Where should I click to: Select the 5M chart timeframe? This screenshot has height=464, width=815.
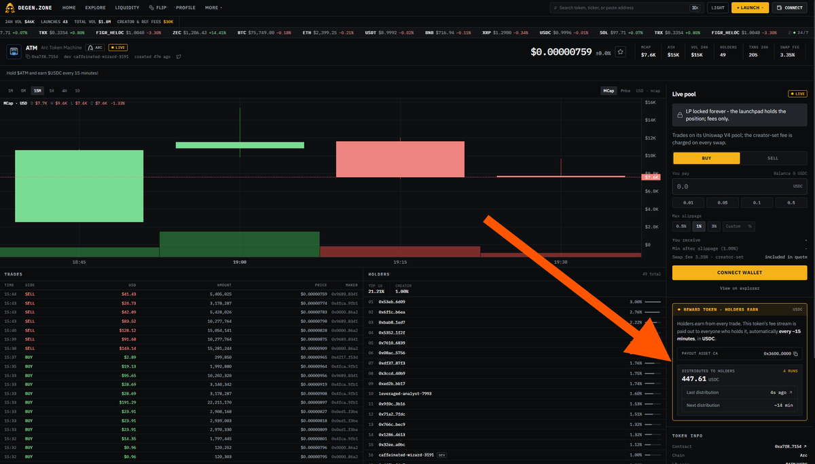tap(23, 90)
